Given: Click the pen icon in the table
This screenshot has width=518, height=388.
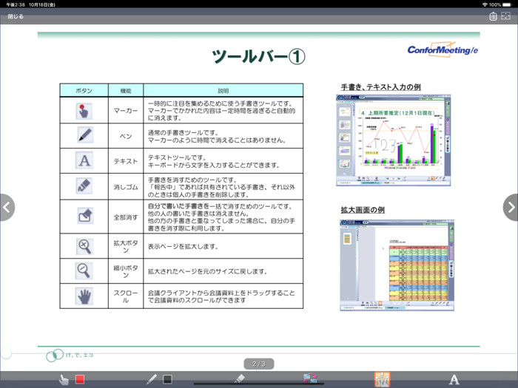Looking at the screenshot, I should point(85,135).
